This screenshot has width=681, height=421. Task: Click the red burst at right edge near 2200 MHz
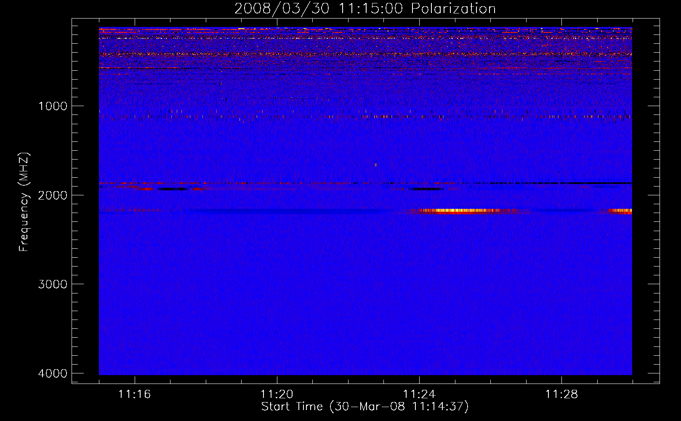click(620, 211)
